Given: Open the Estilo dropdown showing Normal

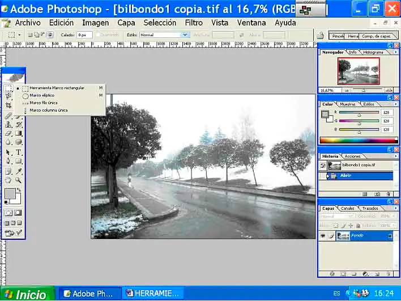Looking at the screenshot, I should point(165,35).
